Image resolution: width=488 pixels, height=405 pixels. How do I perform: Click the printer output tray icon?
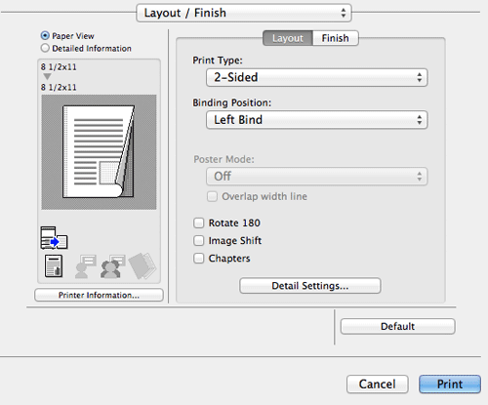(54, 238)
